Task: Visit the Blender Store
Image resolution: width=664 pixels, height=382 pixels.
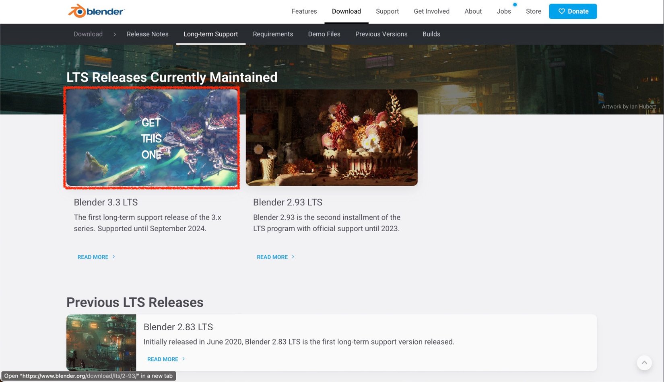Action: click(x=534, y=11)
